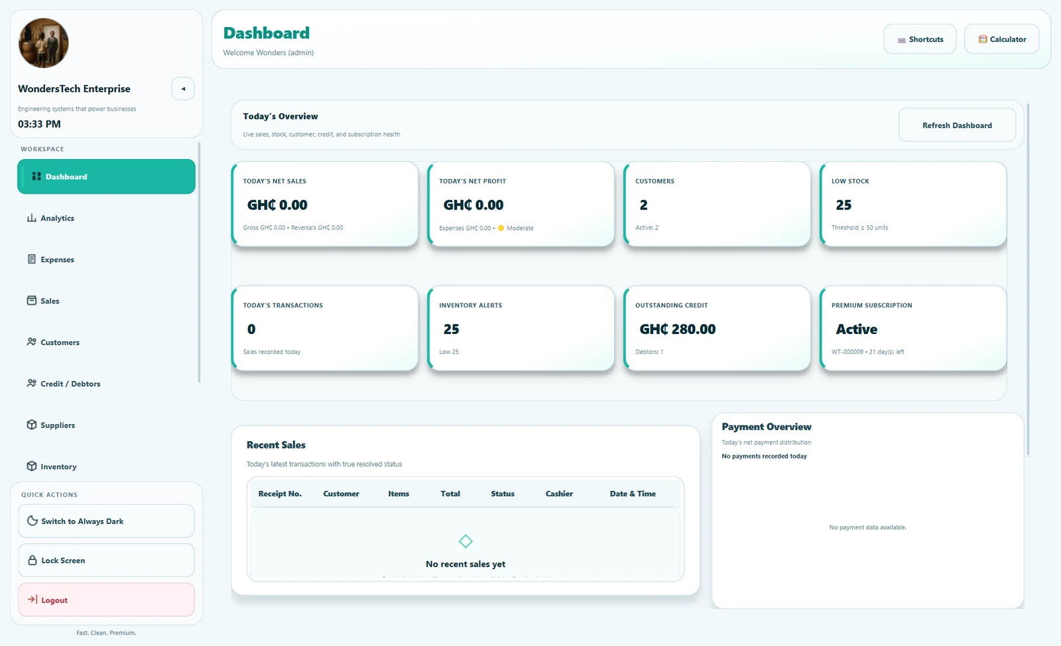The height and width of the screenshot is (646, 1061).
Task: Click the Suppliers box icon
Action: pyautogui.click(x=31, y=425)
